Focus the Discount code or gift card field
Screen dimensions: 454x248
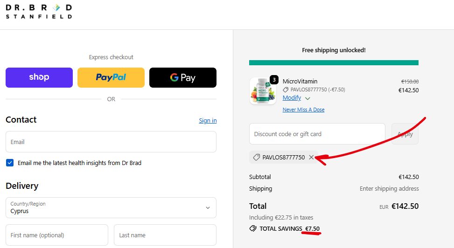[317, 134]
